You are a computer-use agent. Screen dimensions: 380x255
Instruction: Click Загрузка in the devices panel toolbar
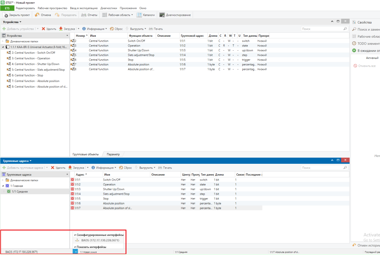67,29
